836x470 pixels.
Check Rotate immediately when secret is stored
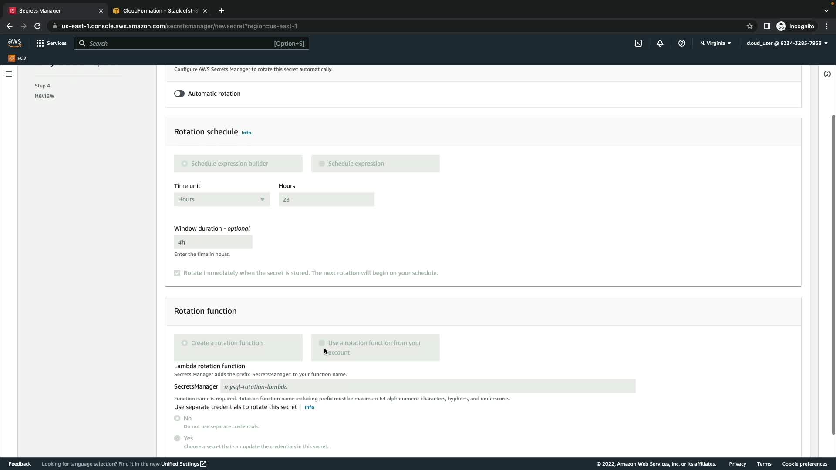point(177,273)
